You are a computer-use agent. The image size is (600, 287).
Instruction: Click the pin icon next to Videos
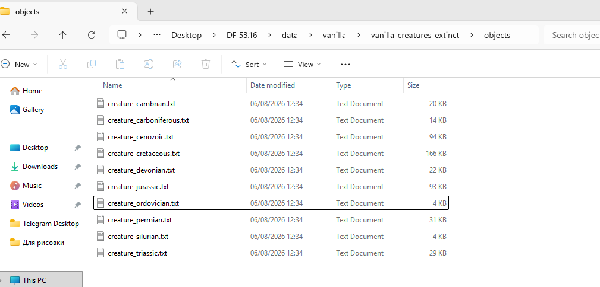77,205
